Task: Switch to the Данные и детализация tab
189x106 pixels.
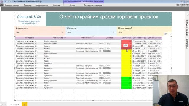Action: 93,5
